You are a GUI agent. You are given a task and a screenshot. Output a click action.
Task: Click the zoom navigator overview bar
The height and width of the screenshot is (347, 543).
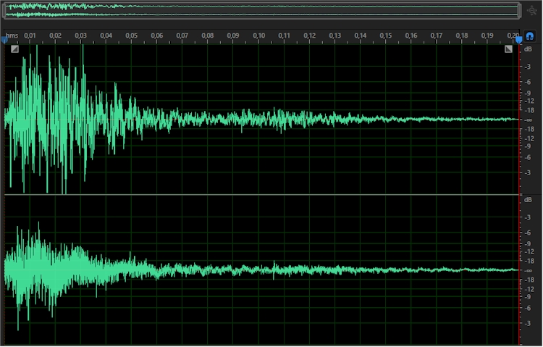pos(261,10)
